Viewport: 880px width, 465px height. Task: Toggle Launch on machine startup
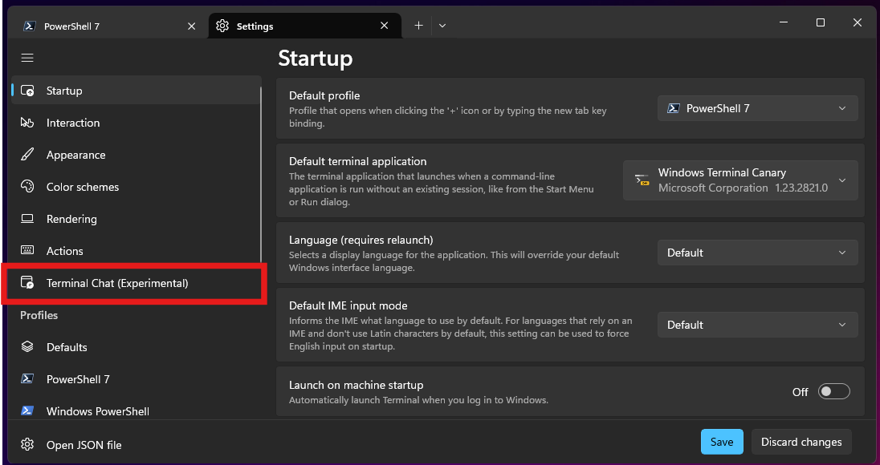click(x=833, y=391)
